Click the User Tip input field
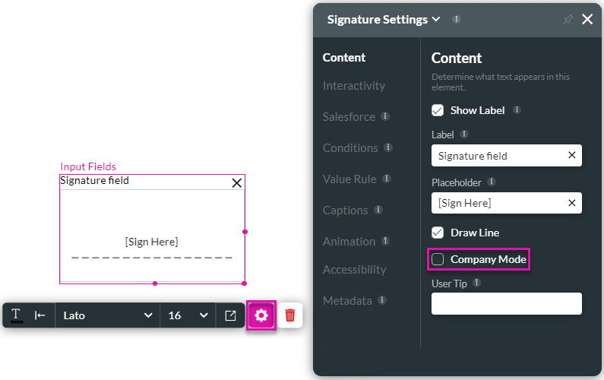The height and width of the screenshot is (380, 604). 506,304
